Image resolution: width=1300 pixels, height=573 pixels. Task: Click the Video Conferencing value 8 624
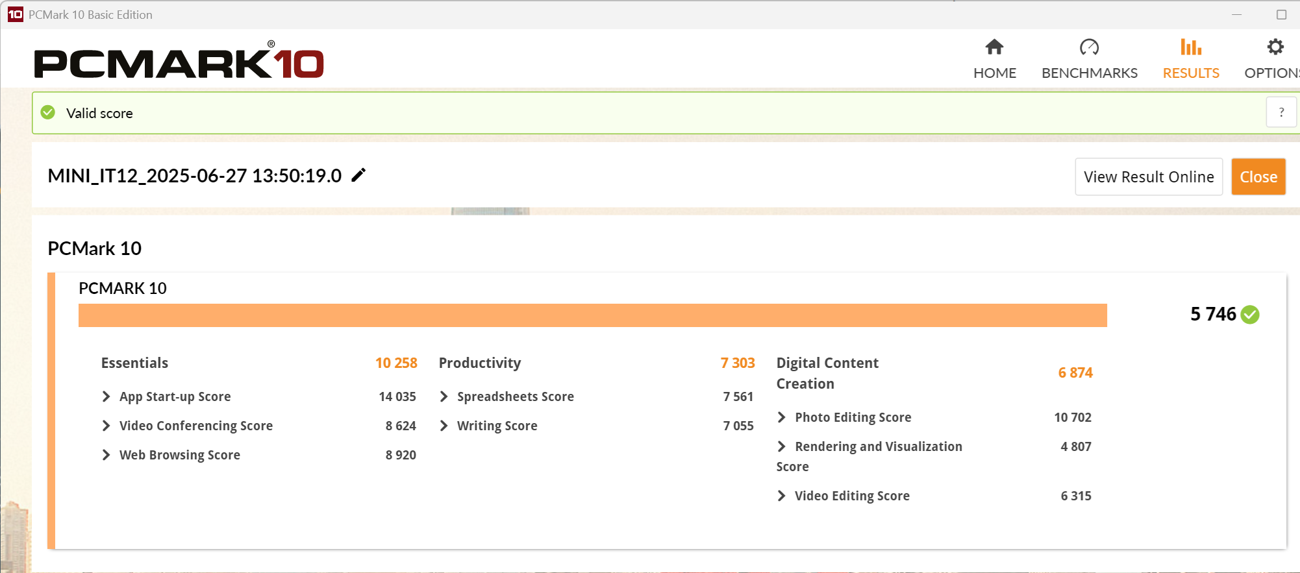(x=401, y=426)
